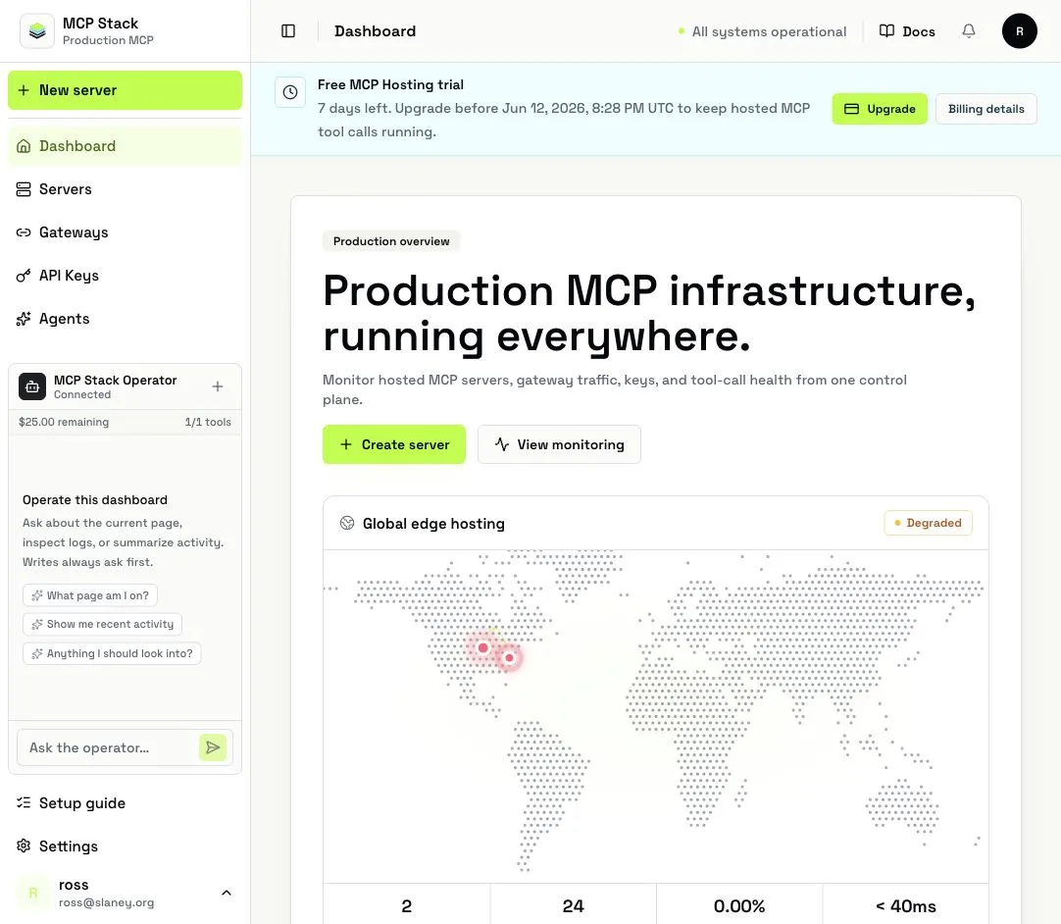Click the '24' stat value
Image resolution: width=1061 pixels, height=924 pixels.
[x=573, y=905]
